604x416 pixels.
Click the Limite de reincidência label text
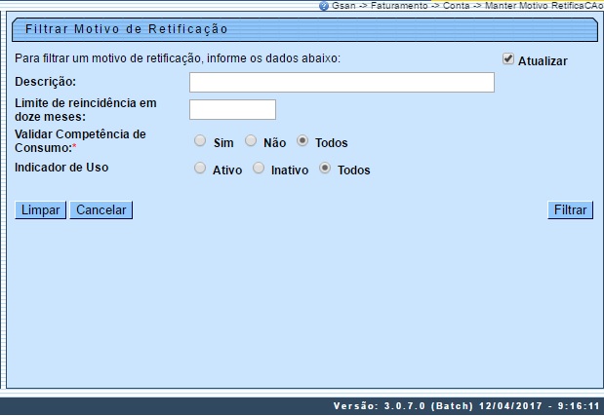tap(86, 108)
